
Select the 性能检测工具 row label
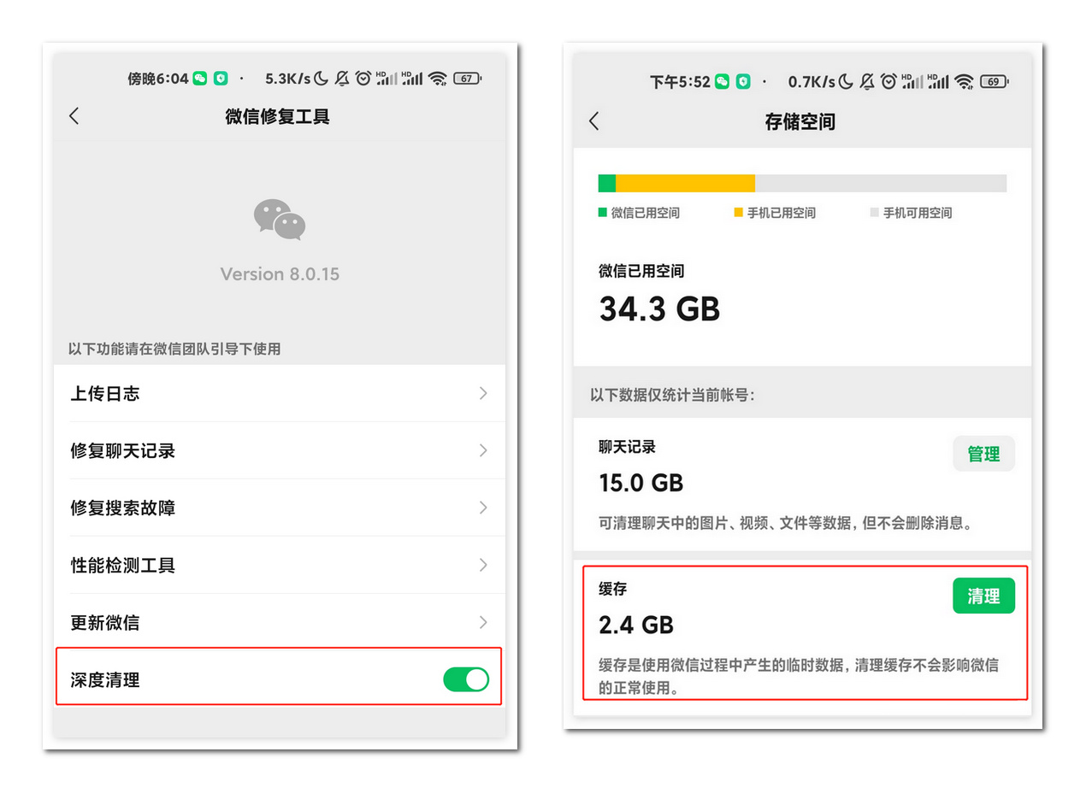click(122, 566)
